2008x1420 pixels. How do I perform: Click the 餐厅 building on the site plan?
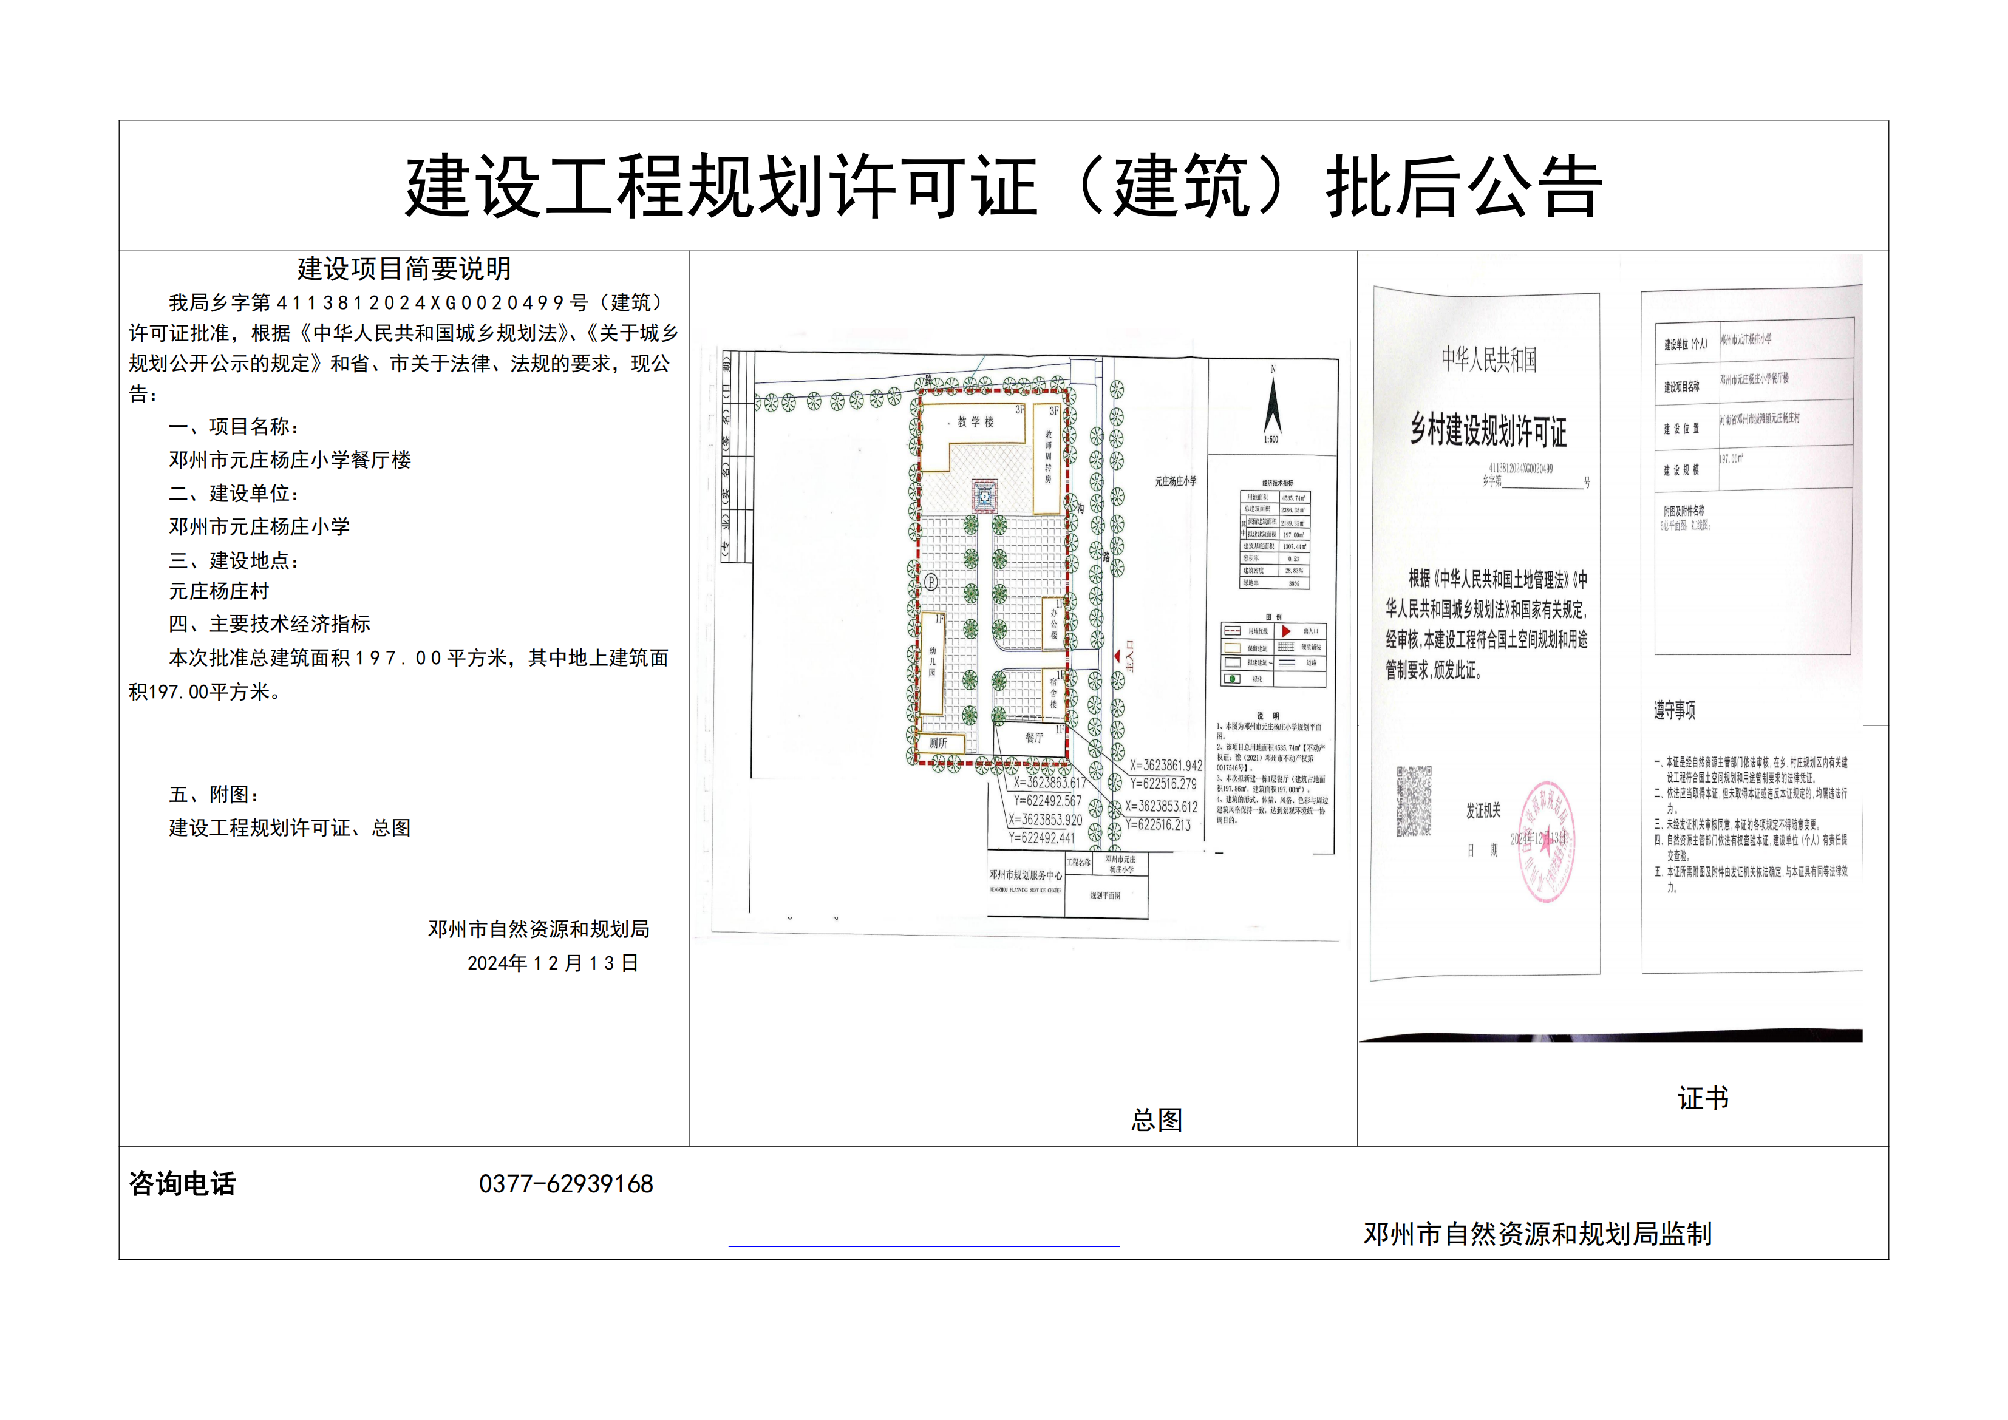[1033, 739]
